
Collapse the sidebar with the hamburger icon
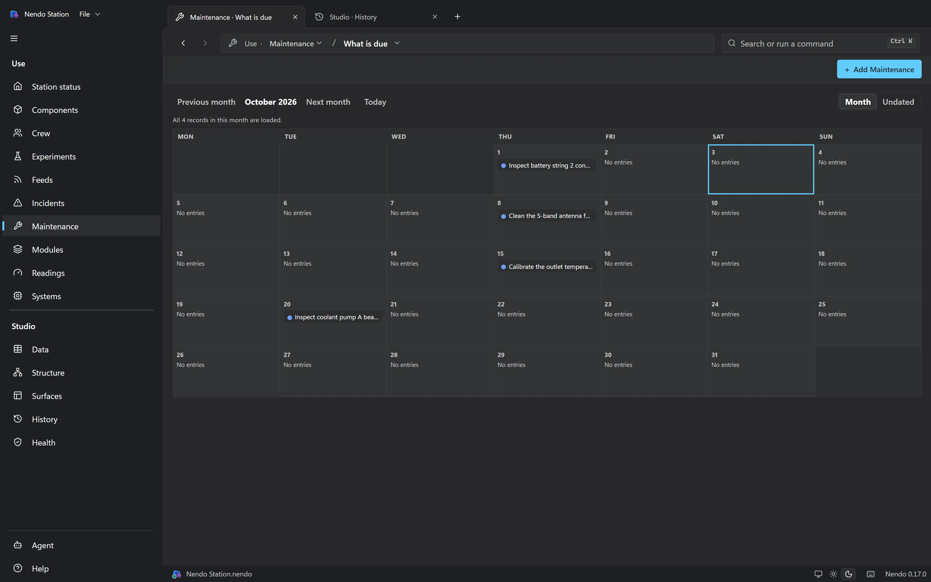tap(14, 38)
